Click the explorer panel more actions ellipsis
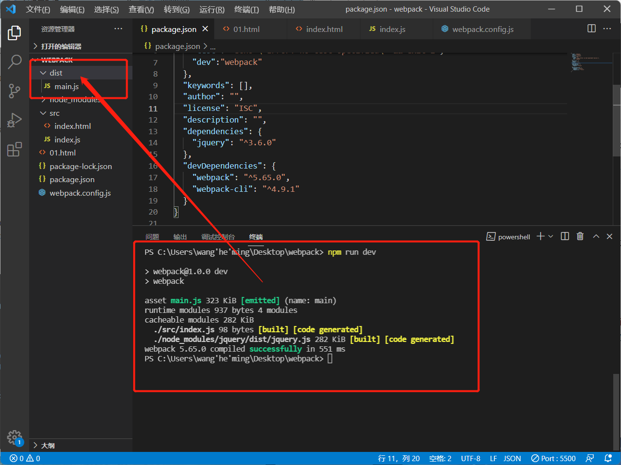The image size is (621, 465). point(118,29)
